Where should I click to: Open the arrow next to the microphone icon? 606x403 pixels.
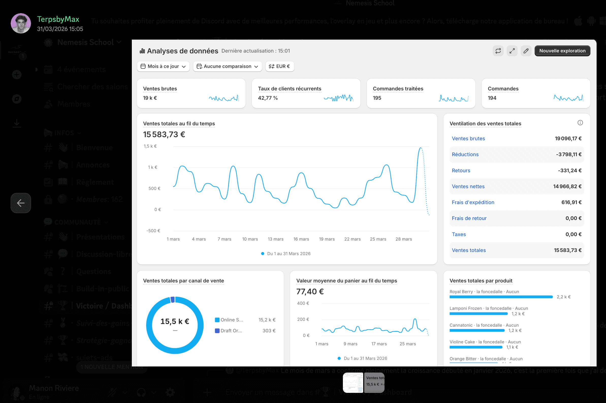[125, 392]
